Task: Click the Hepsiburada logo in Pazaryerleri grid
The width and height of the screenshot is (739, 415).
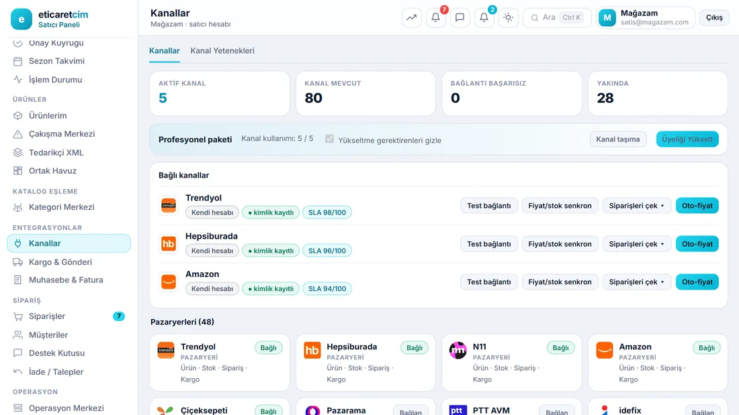Action: click(312, 350)
